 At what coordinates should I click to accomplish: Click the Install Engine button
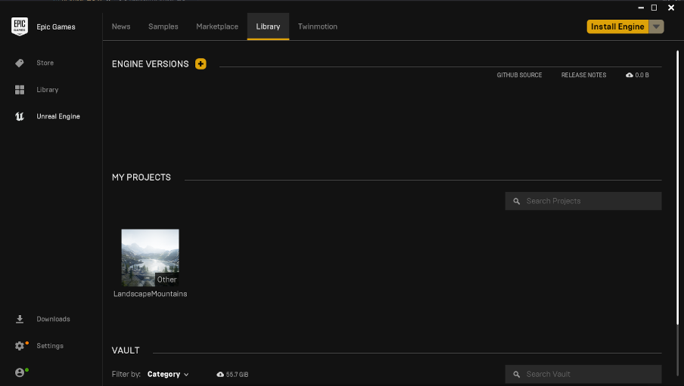tap(617, 26)
